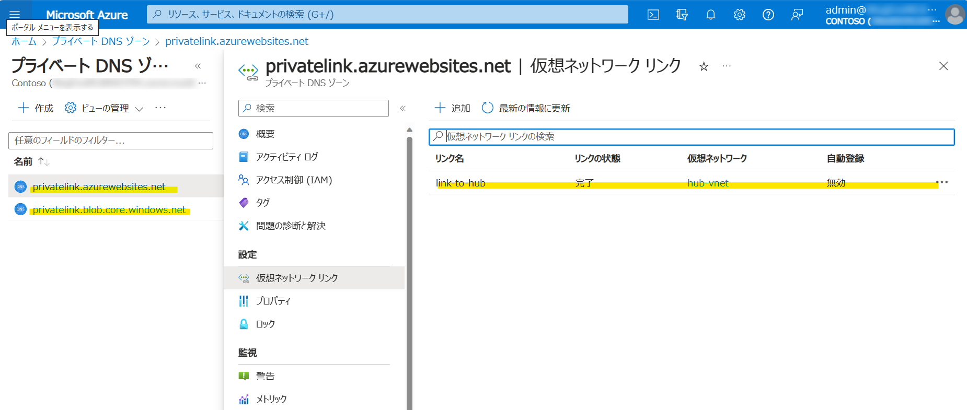The image size is (967, 410).
Task: Favorite this page with the star icon
Action: (704, 66)
